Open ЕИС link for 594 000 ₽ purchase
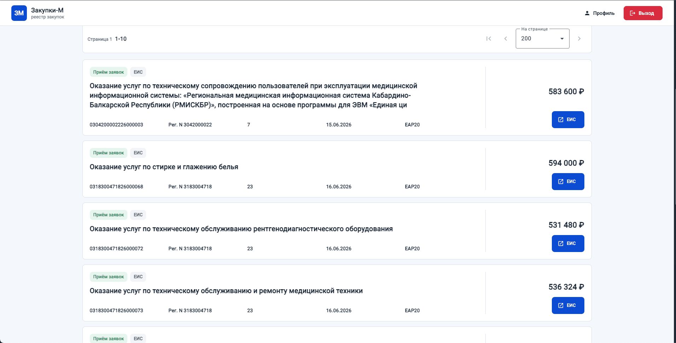Viewport: 676px width, 343px height. click(568, 182)
